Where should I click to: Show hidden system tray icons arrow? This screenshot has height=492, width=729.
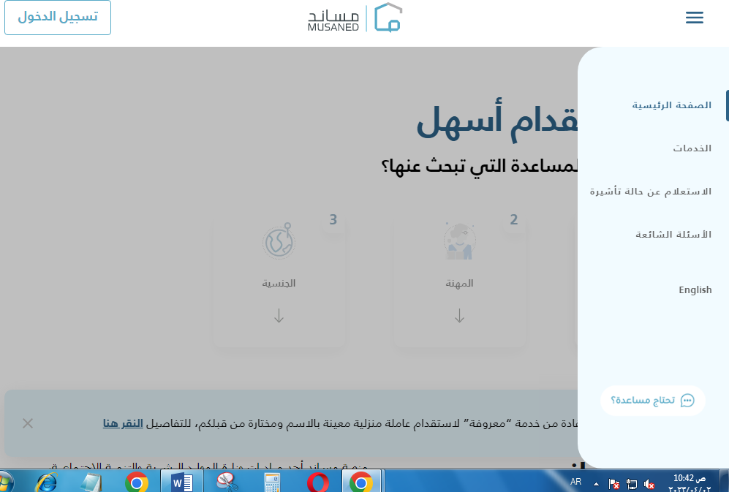[x=596, y=484]
